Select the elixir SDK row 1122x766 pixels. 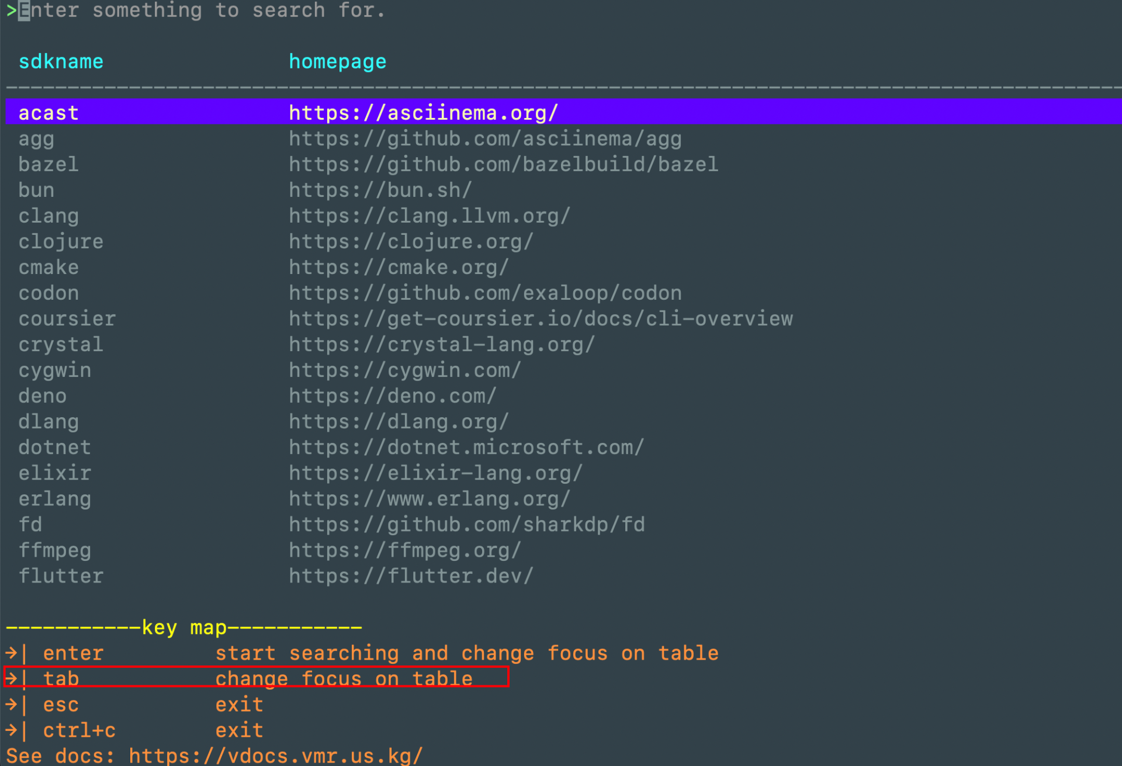click(54, 472)
